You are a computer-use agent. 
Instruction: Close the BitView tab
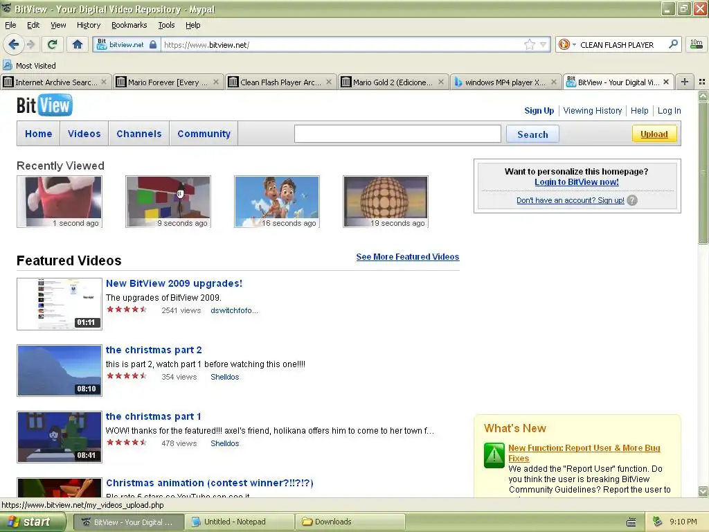[666, 82]
